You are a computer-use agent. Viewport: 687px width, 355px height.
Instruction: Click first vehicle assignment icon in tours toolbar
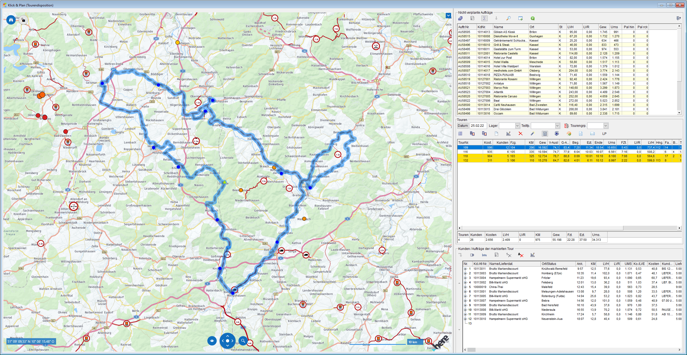click(472, 134)
